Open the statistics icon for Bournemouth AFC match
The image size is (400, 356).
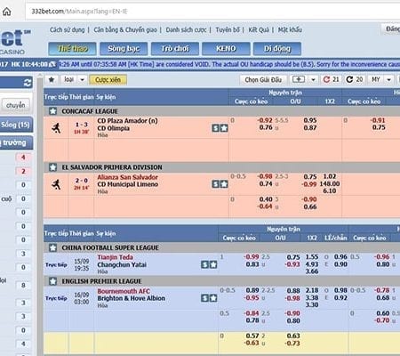(204, 298)
